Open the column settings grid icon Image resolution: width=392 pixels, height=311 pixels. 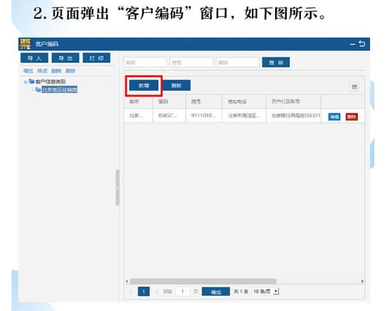coord(354,87)
